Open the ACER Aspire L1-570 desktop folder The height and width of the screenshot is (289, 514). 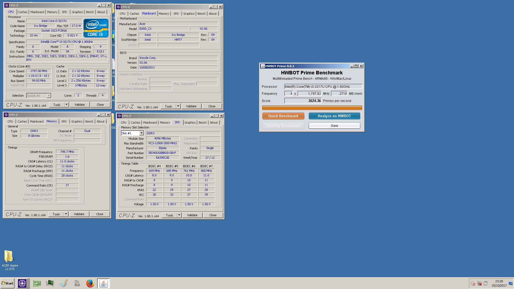[10, 260]
